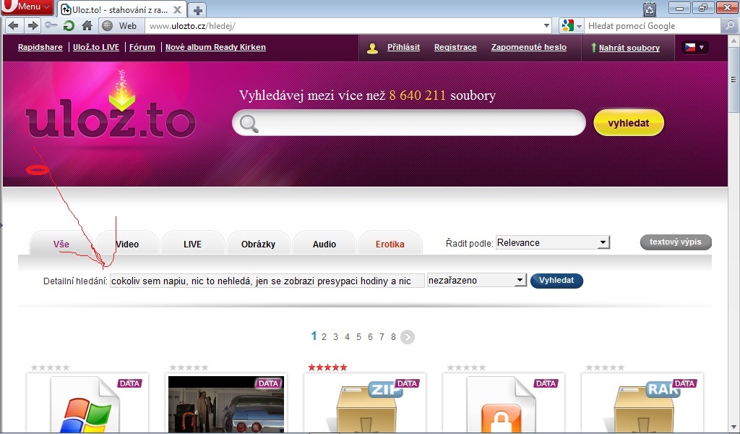The image size is (740, 434).
Task: Click the next page arrow icon
Action: (x=408, y=337)
